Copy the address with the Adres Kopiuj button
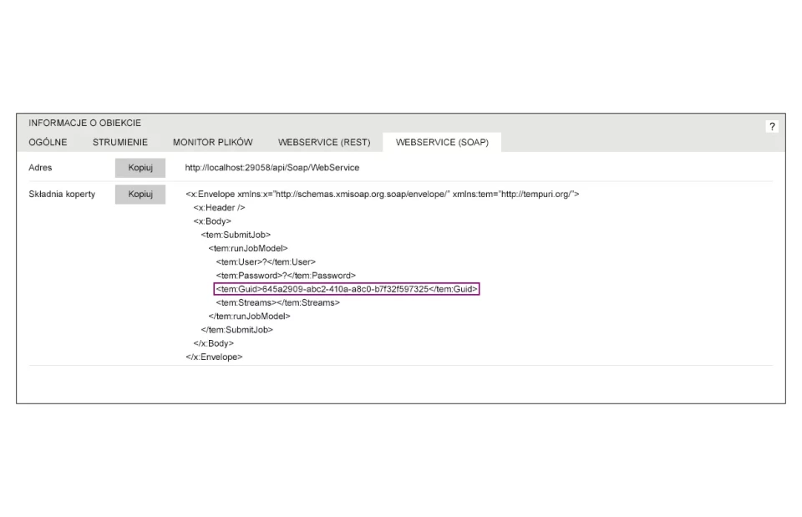Viewport: 802px width, 517px height. pyautogui.click(x=140, y=168)
